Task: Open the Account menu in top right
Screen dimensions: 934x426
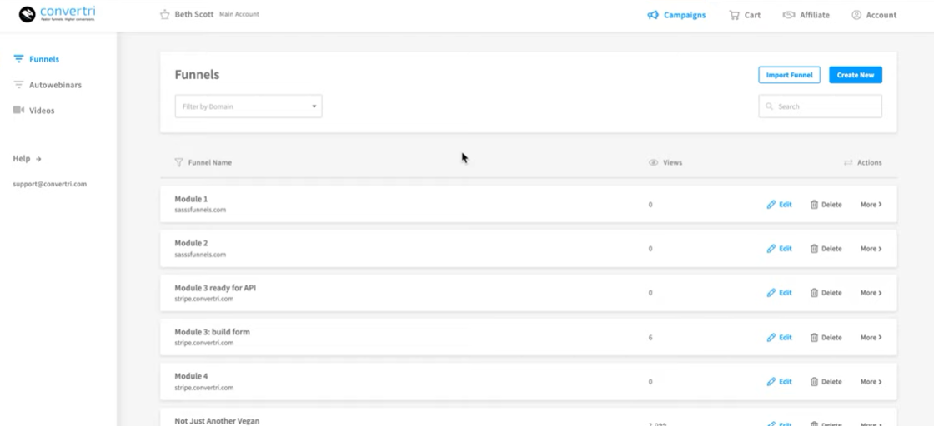Action: point(874,15)
